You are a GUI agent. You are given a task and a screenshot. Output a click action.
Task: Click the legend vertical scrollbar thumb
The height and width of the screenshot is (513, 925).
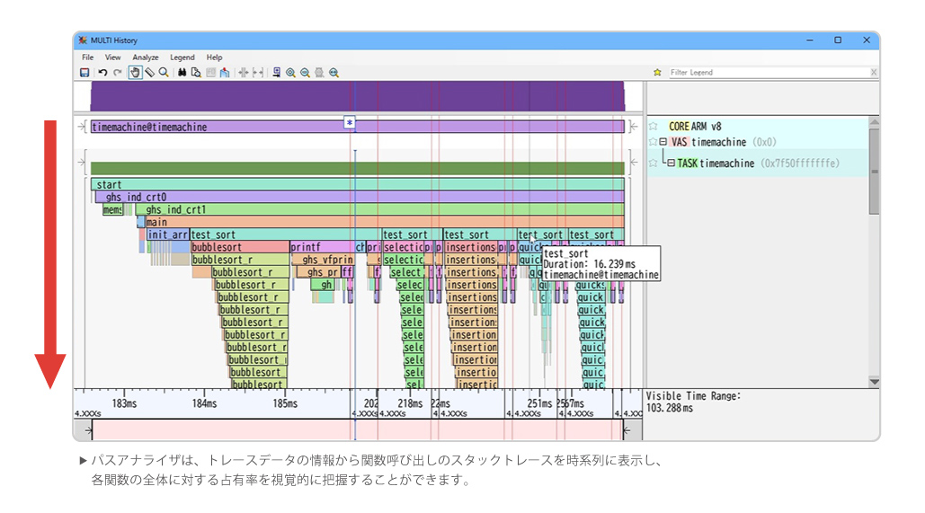click(875, 171)
